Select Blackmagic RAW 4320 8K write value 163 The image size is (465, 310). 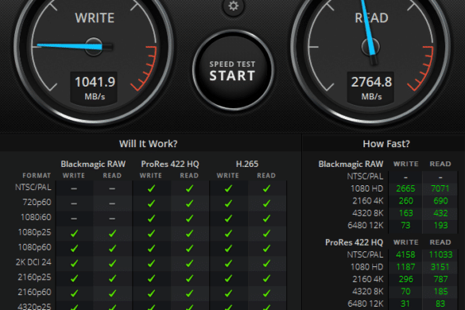[x=405, y=213]
